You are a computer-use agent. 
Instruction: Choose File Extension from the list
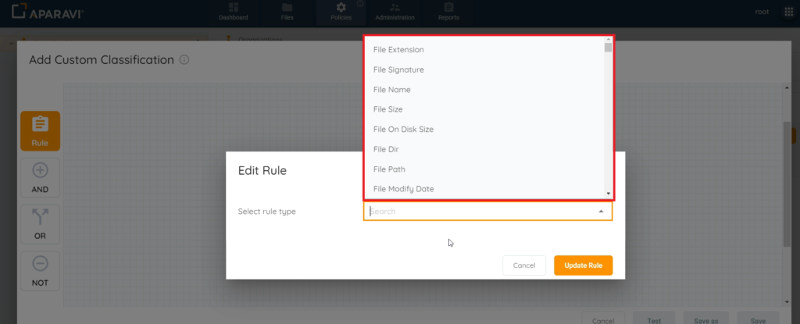coord(398,49)
